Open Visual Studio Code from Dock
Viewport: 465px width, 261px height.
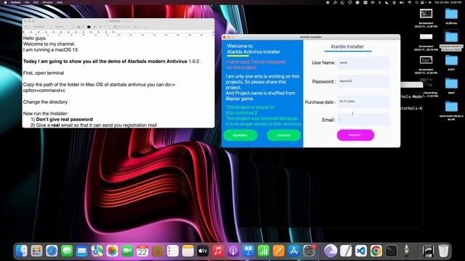361,252
